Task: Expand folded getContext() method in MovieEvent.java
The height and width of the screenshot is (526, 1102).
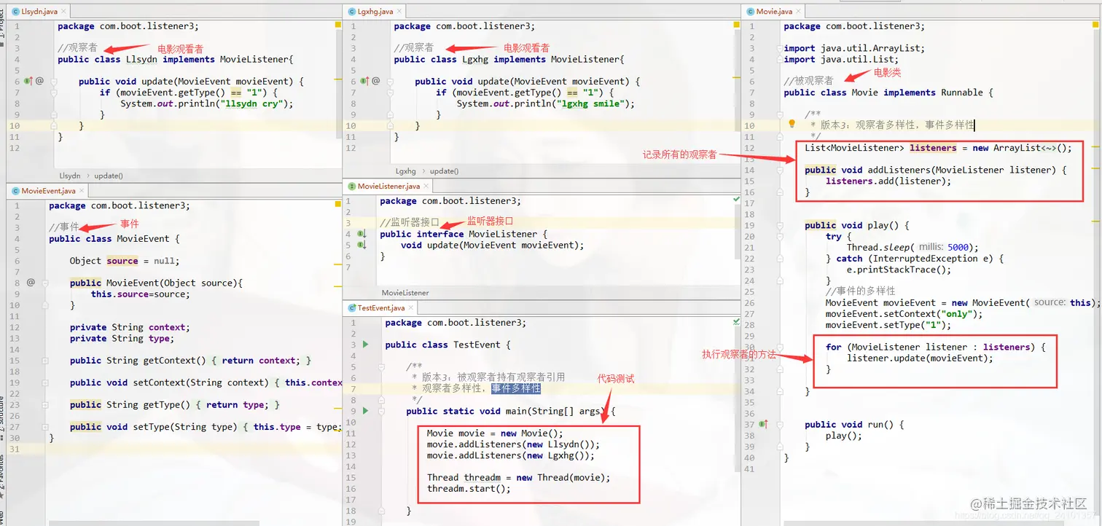Action: tap(45, 361)
